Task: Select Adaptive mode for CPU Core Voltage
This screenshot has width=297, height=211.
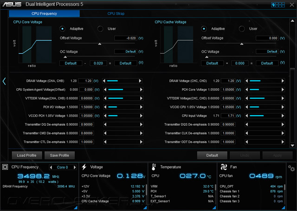Action: [62, 29]
